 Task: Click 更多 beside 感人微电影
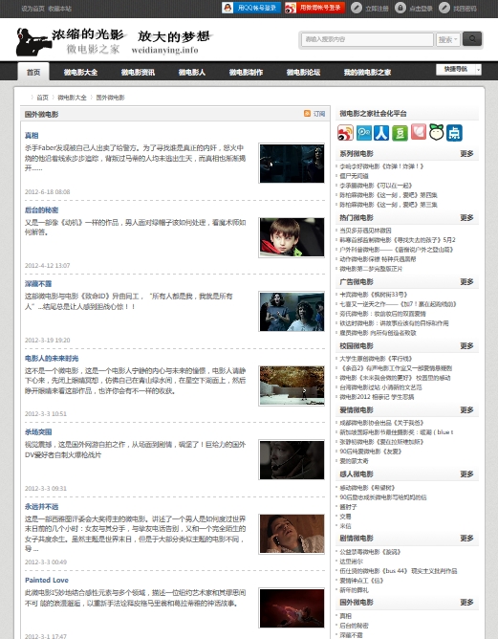466,474
